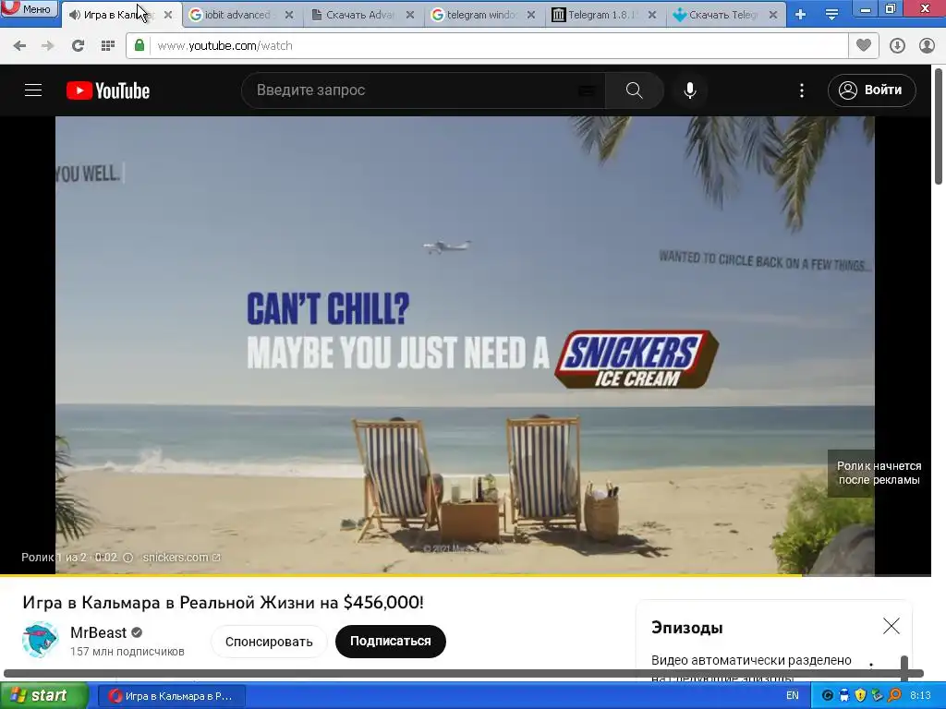Open the Windows start button

43,696
